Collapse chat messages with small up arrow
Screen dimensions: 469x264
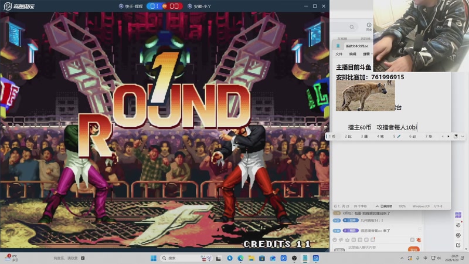tap(420, 229)
